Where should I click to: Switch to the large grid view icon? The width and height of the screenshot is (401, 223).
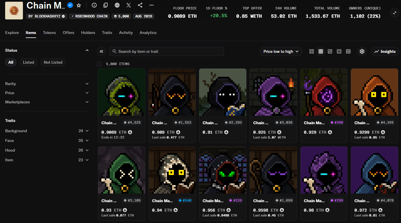click(312, 51)
